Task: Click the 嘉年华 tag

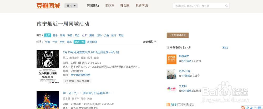Action: pos(75,99)
